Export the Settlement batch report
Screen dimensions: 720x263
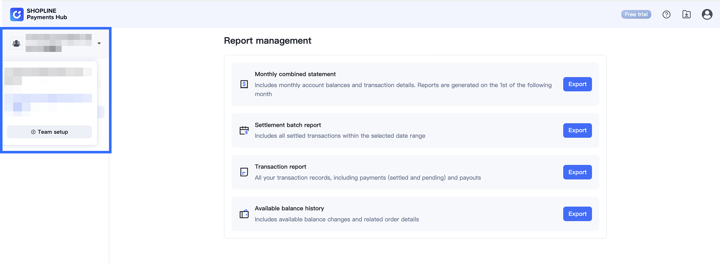click(577, 130)
